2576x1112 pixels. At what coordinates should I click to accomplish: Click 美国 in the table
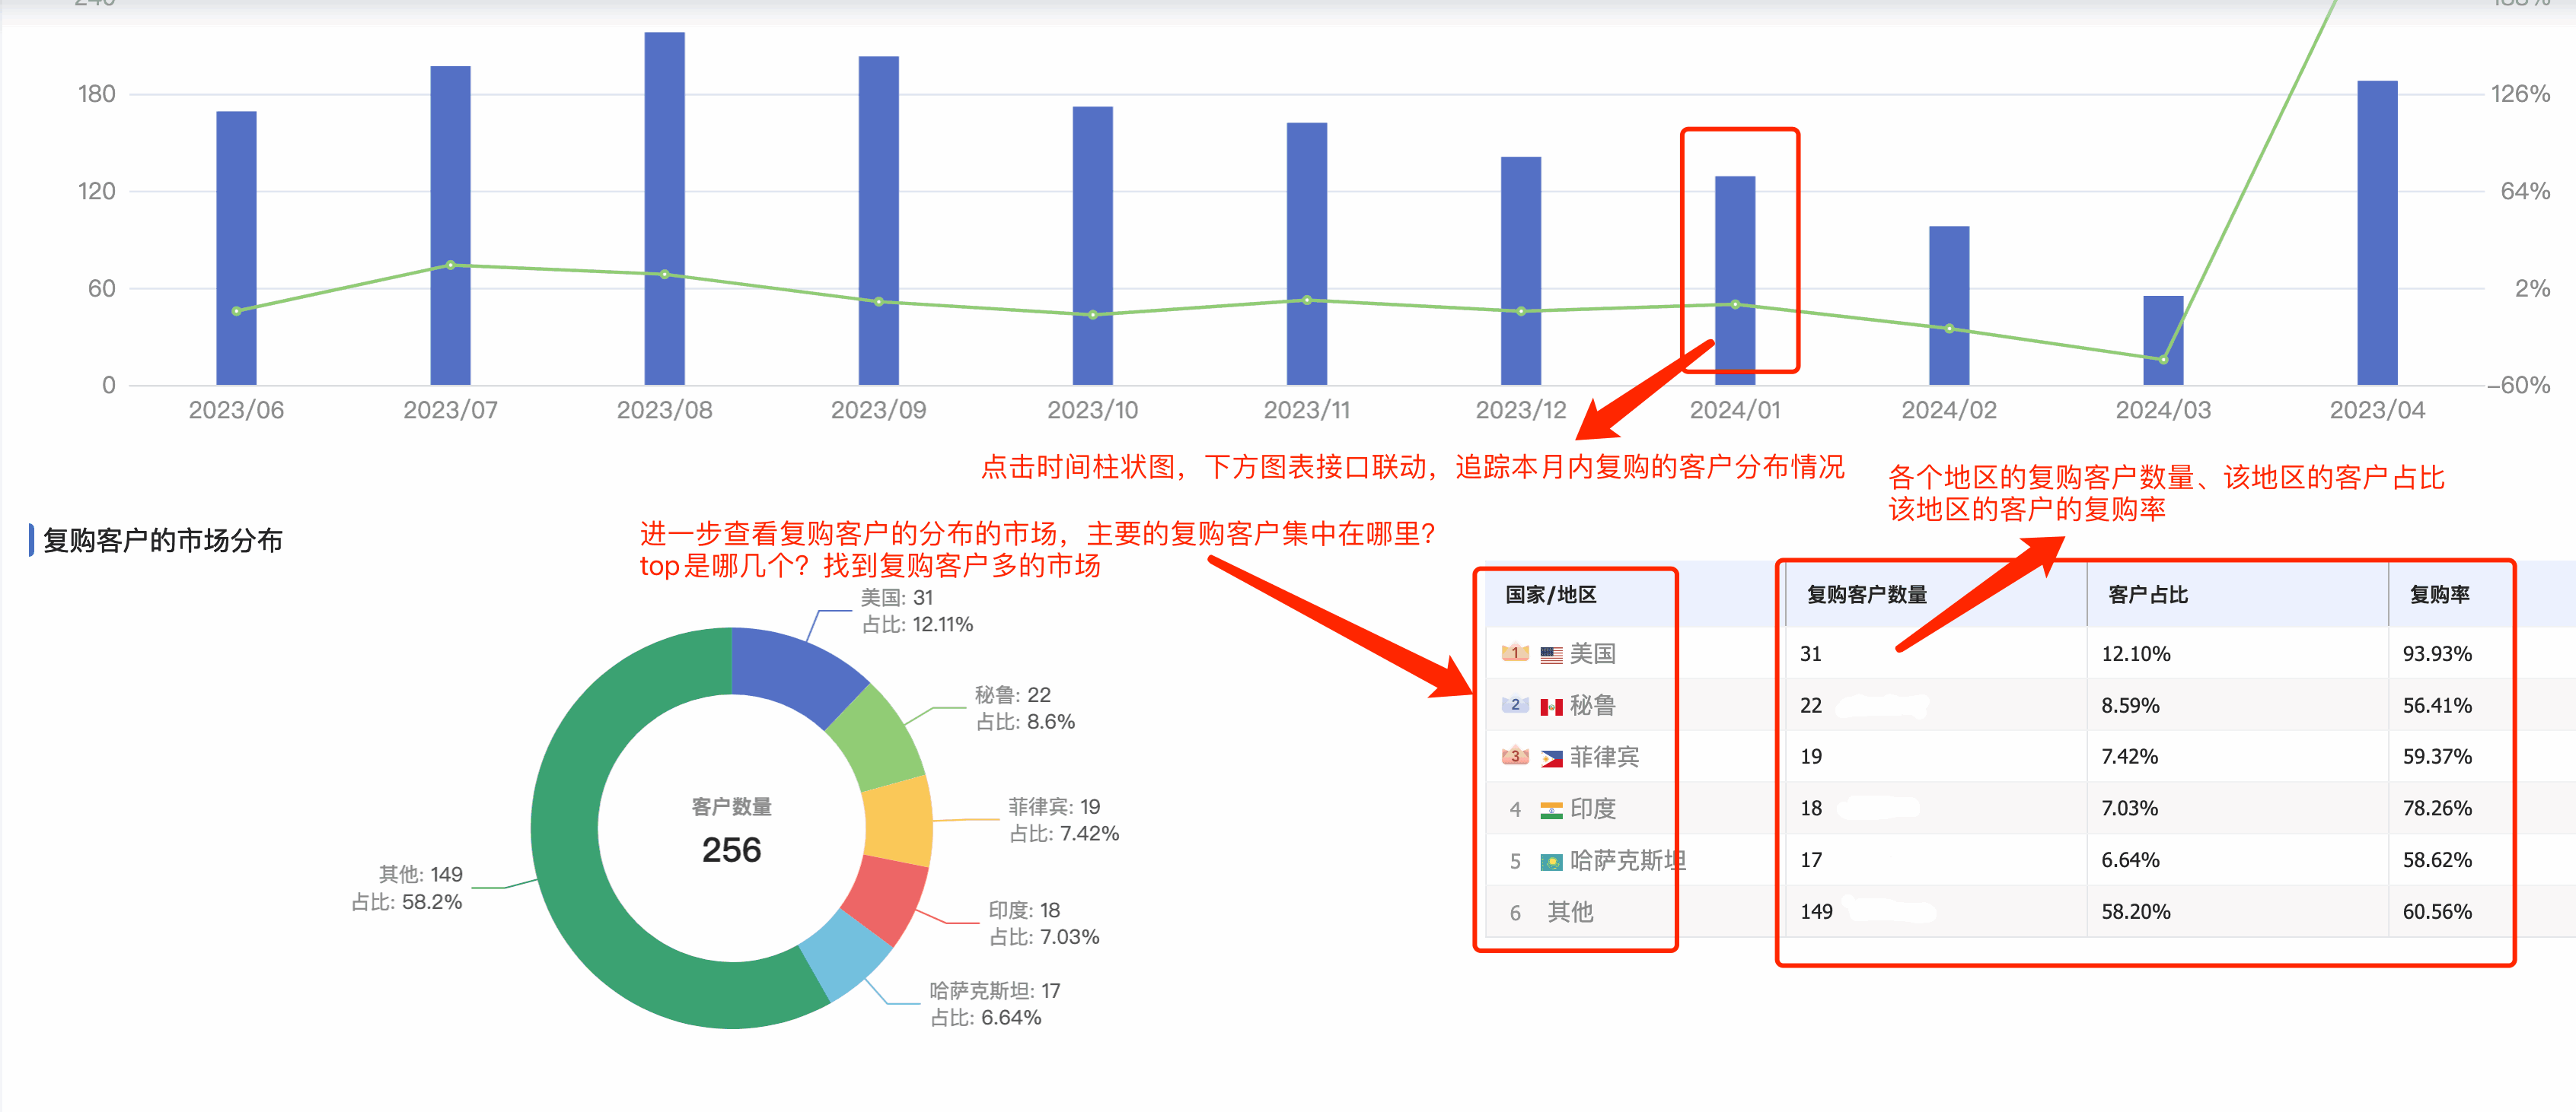(1592, 654)
